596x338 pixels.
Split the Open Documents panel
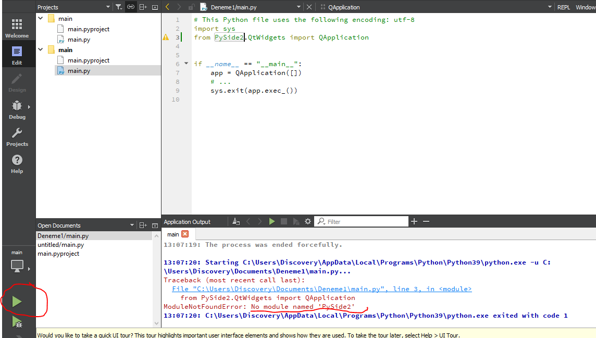point(143,225)
